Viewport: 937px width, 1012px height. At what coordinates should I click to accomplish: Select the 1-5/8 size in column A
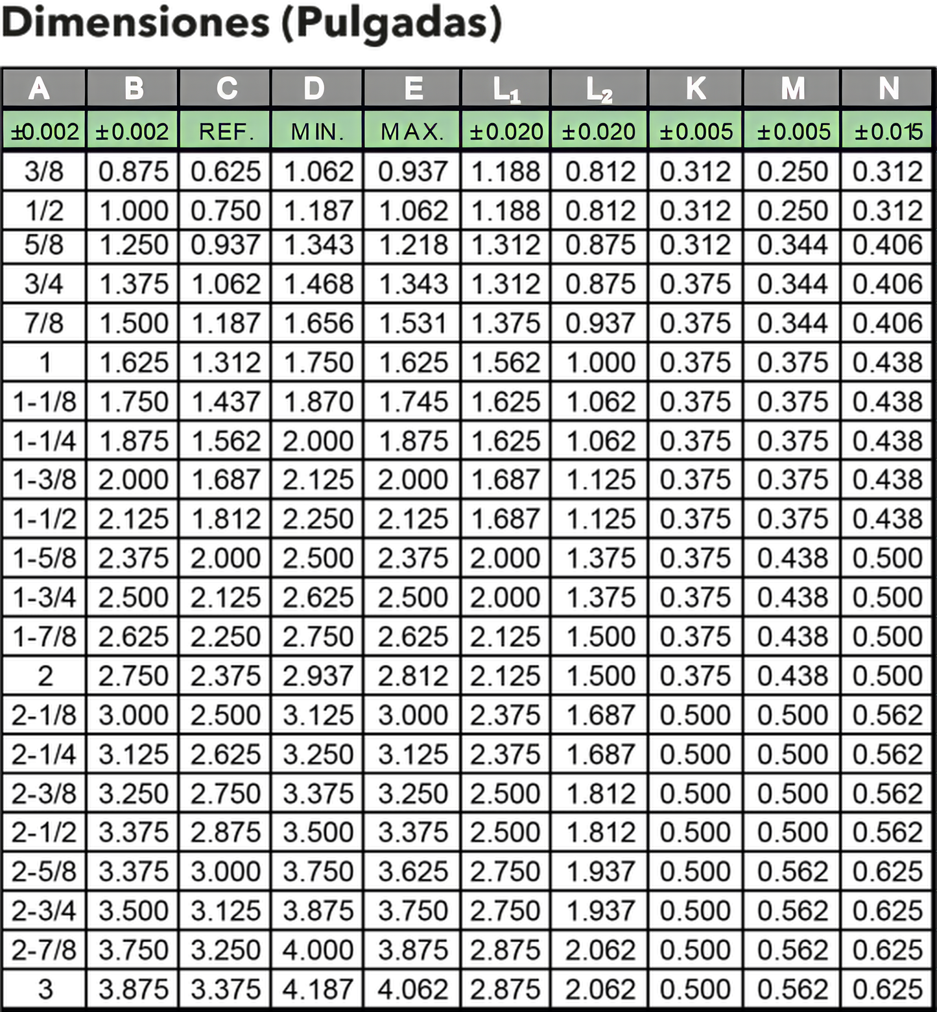point(44,558)
